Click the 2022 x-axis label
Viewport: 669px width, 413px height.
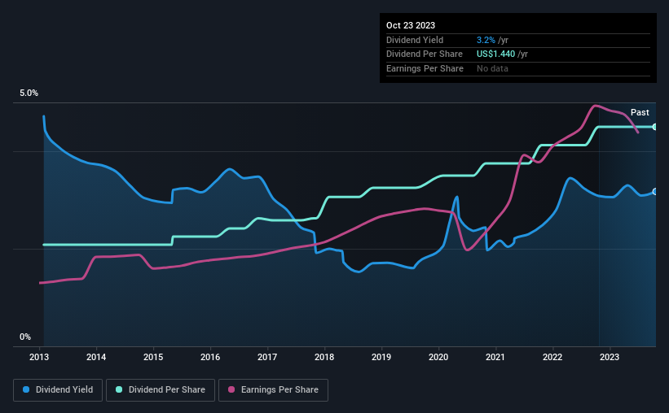click(552, 357)
